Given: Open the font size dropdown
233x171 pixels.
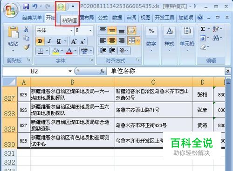Looking at the screenshot, I should [90, 30].
